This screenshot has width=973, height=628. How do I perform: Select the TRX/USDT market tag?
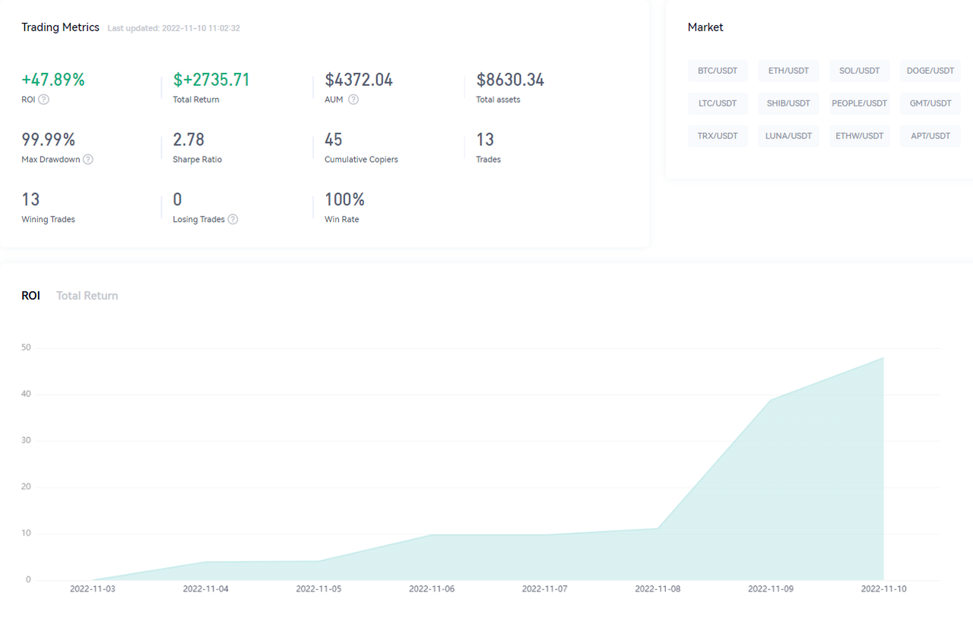(x=718, y=136)
